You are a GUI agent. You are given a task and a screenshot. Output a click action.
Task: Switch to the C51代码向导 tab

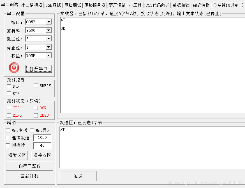[x=157, y=5]
